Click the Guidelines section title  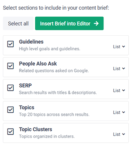[x=31, y=42]
